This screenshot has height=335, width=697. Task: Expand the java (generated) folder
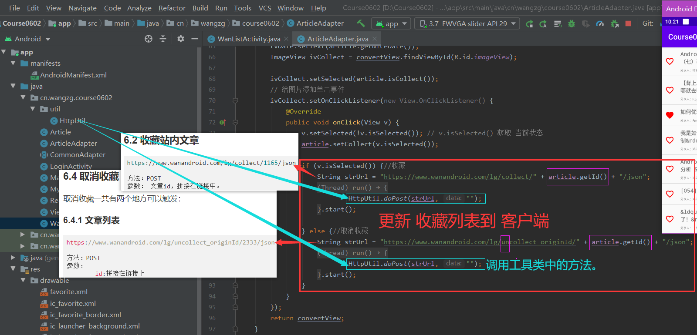pyautogui.click(x=14, y=258)
